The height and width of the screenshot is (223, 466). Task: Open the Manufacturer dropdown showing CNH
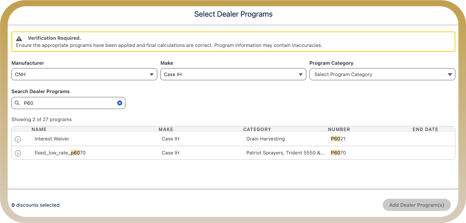click(84, 74)
